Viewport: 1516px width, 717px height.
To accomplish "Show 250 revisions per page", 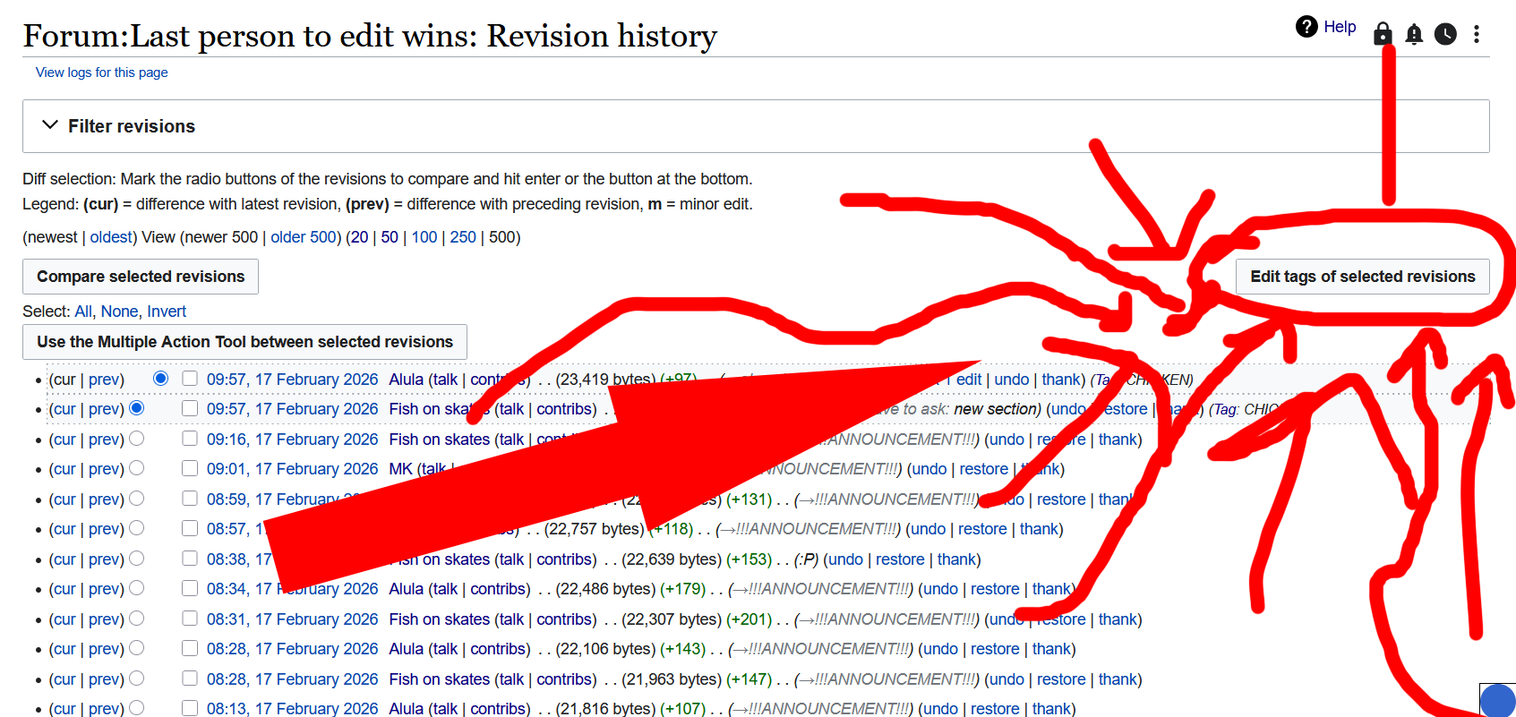I will (463, 237).
